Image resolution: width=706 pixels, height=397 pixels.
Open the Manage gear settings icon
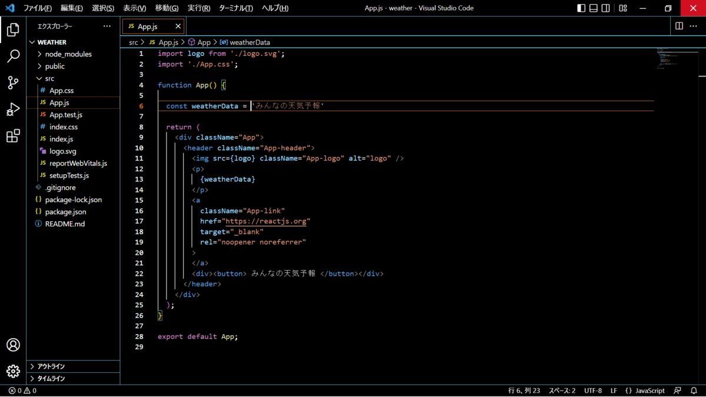[13, 371]
